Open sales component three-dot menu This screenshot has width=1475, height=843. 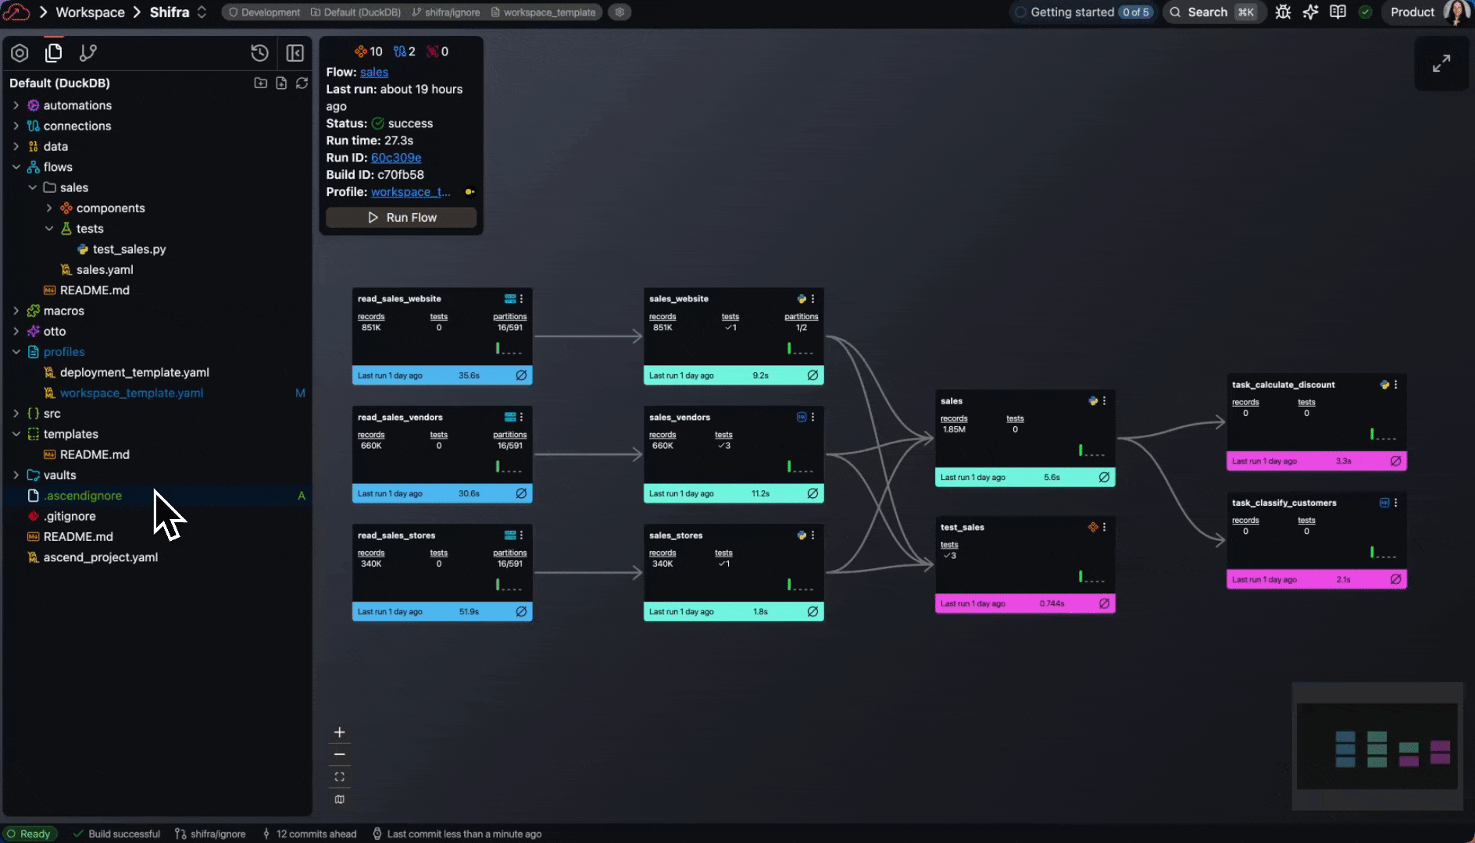tap(1104, 401)
